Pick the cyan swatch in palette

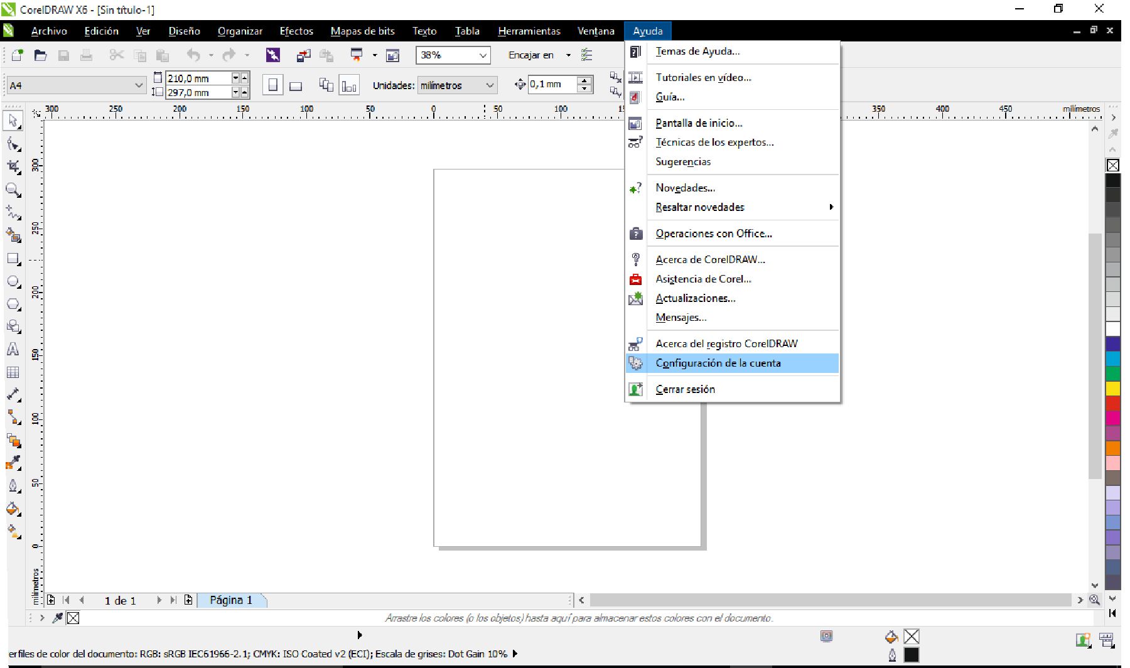[1112, 358]
